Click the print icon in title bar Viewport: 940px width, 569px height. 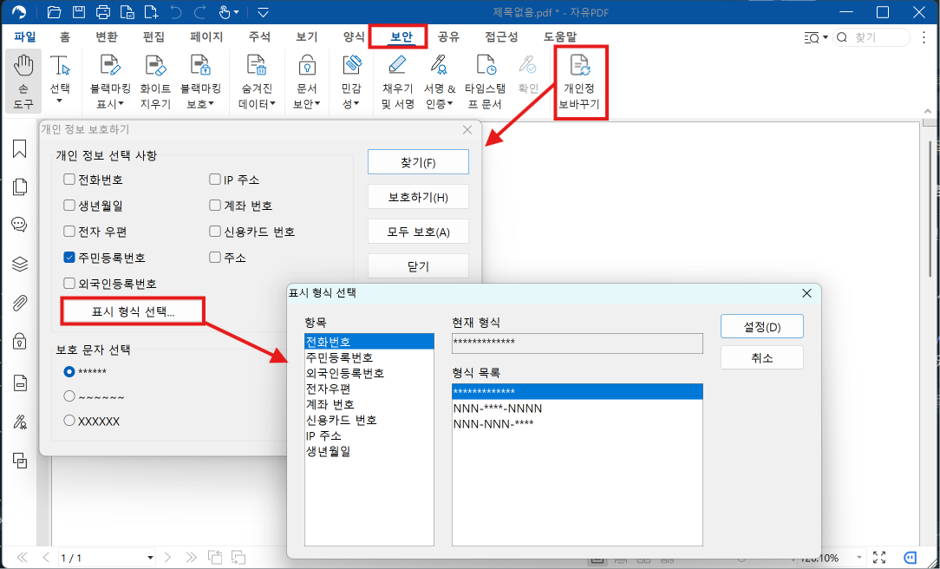[x=103, y=12]
